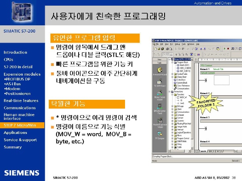The height and width of the screenshot is (181, 242).
Task: Click the POU Comment field
Action: coord(221,66)
